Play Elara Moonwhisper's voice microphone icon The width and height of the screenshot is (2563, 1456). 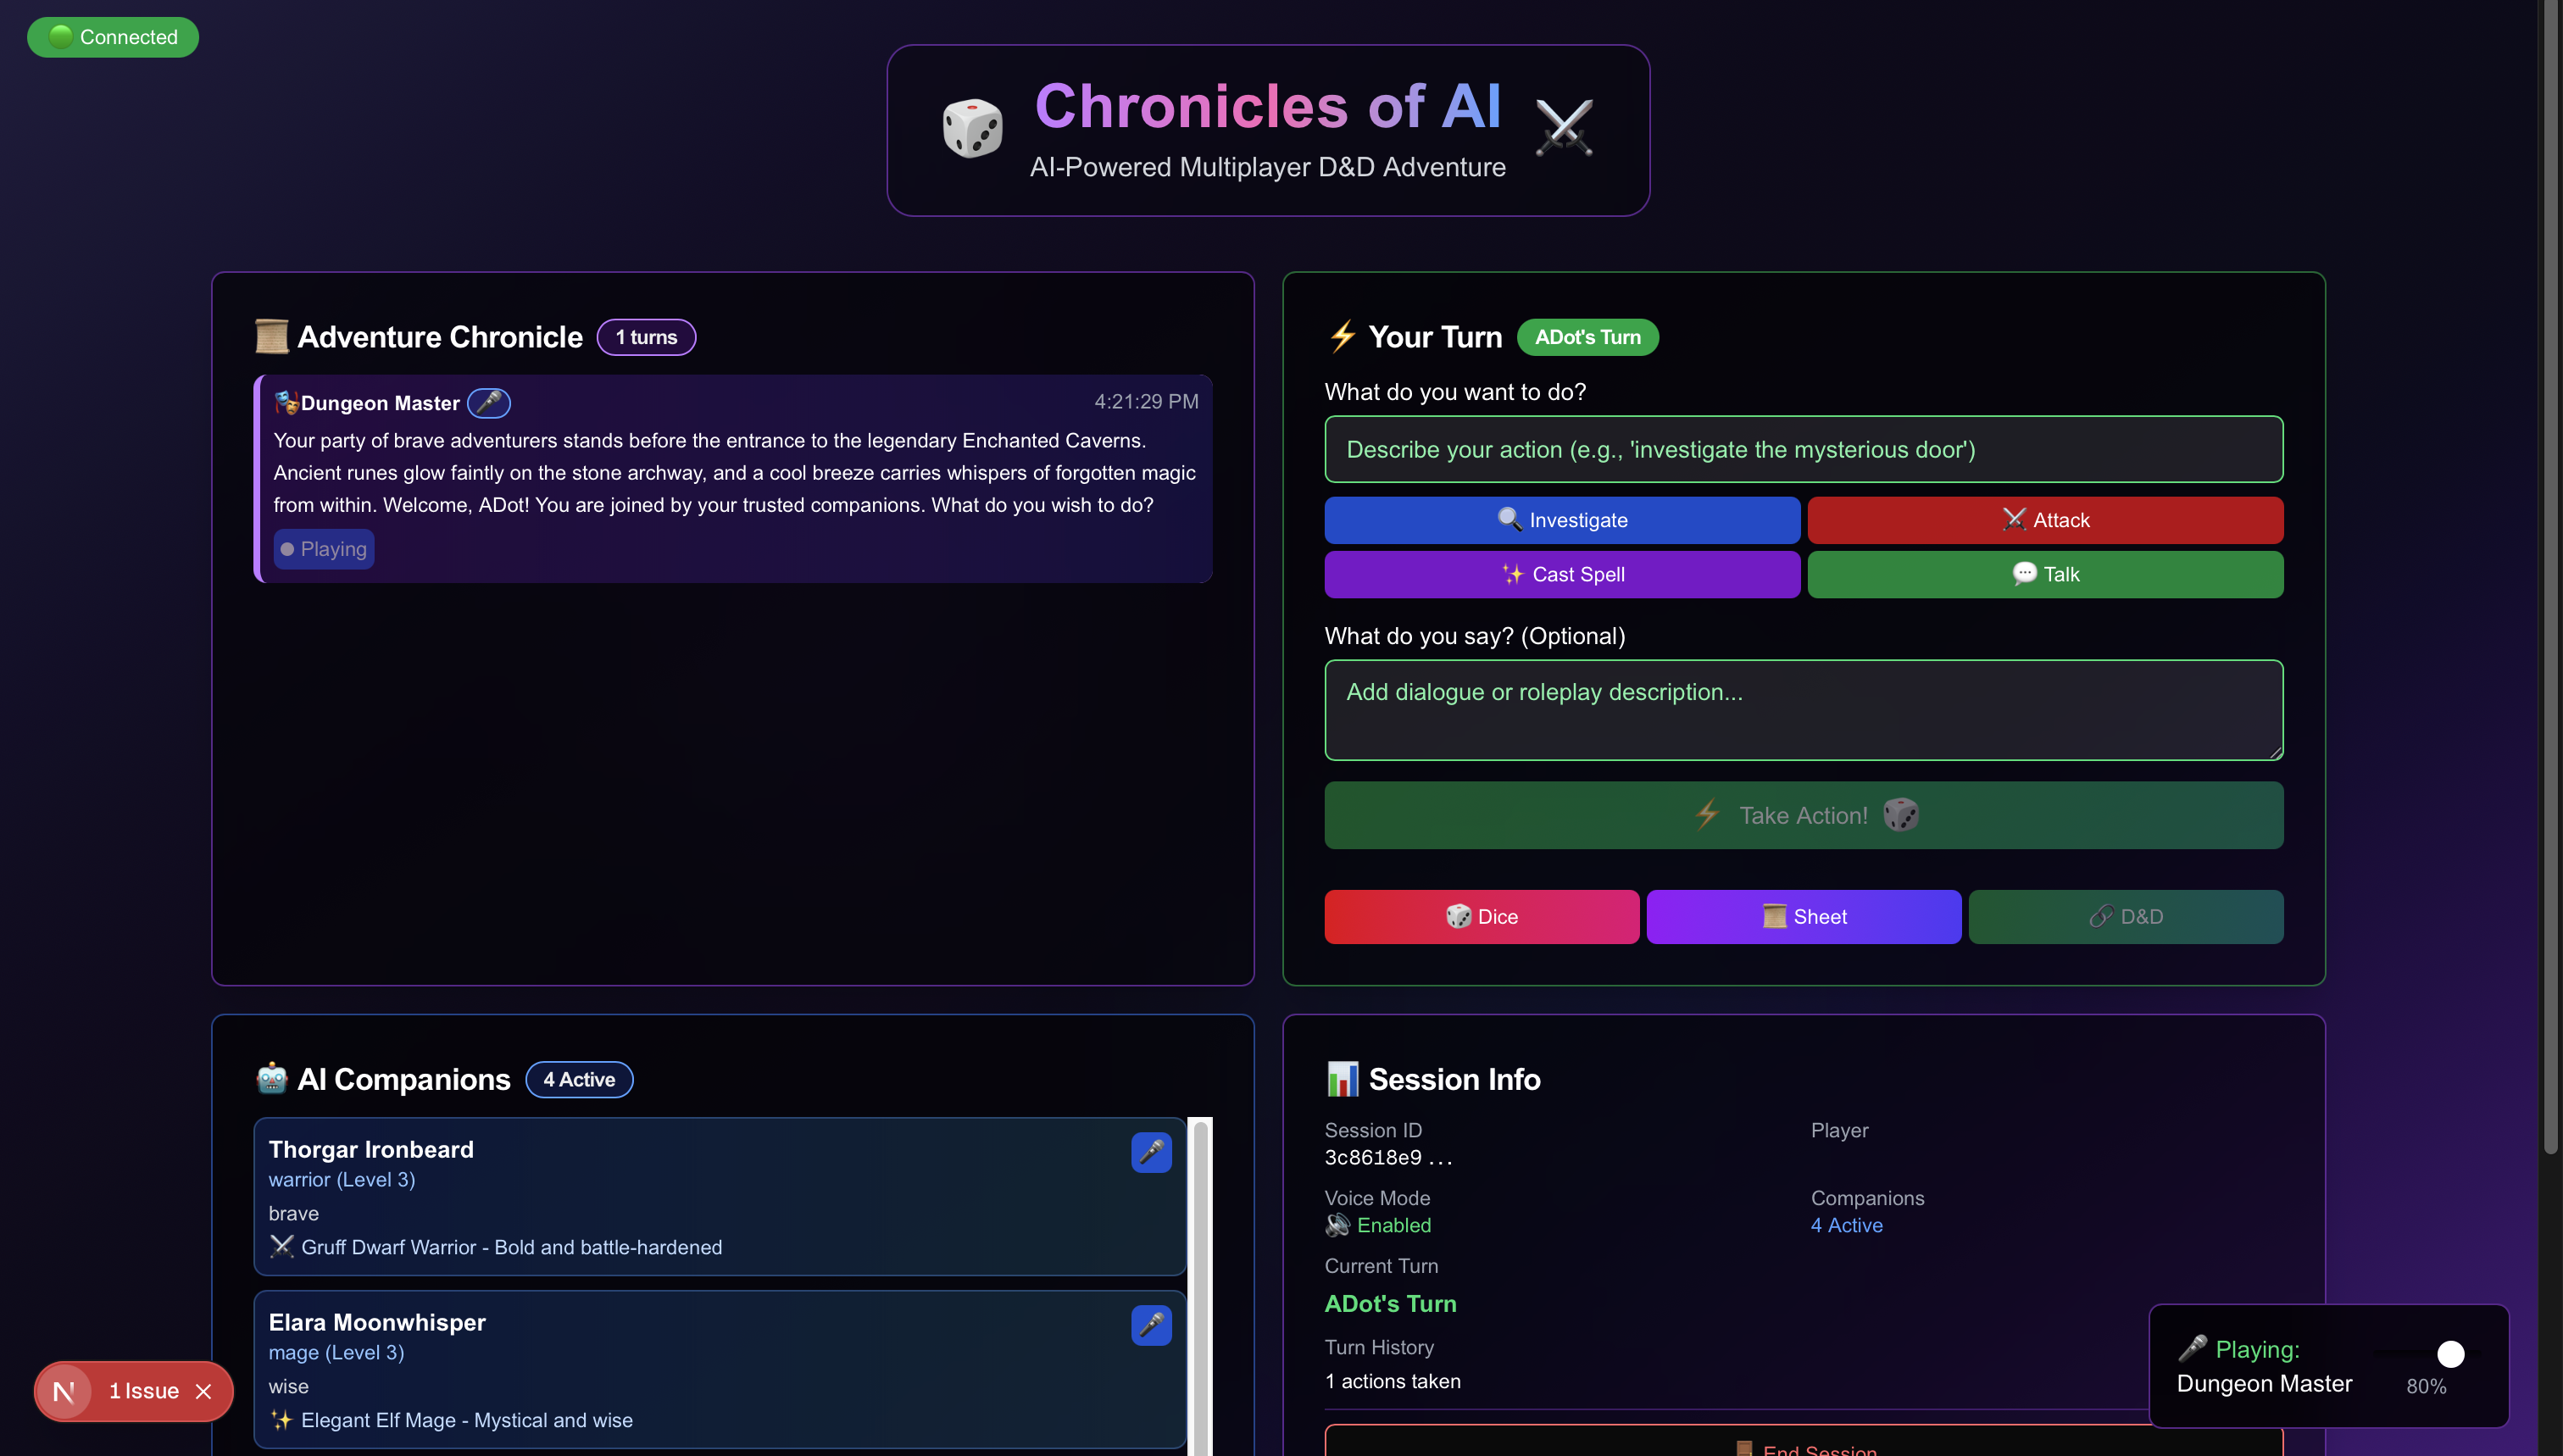[x=1151, y=1325]
